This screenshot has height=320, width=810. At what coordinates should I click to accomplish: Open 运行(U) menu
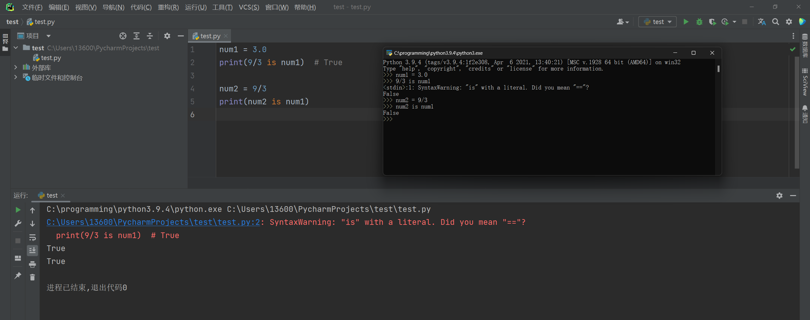(196, 7)
